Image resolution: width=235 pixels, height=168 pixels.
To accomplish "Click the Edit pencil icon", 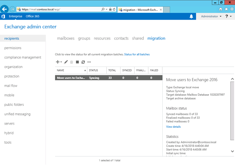I will (66, 62).
